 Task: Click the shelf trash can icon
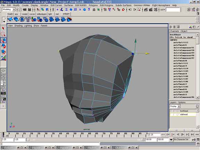click(198, 14)
